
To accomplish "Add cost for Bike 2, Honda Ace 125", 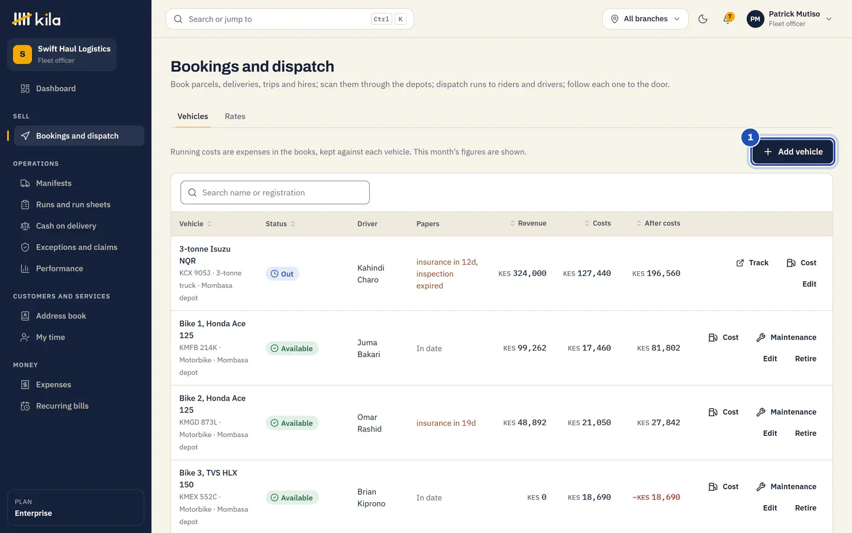I will [x=724, y=412].
